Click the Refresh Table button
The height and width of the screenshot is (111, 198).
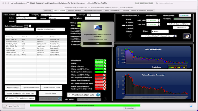pos(51,93)
